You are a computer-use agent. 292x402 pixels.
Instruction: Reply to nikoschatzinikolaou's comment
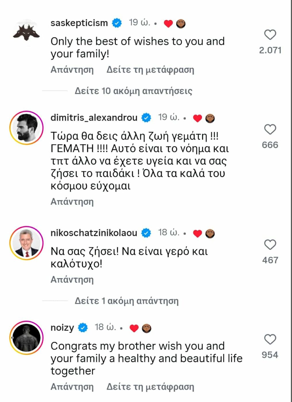click(72, 280)
